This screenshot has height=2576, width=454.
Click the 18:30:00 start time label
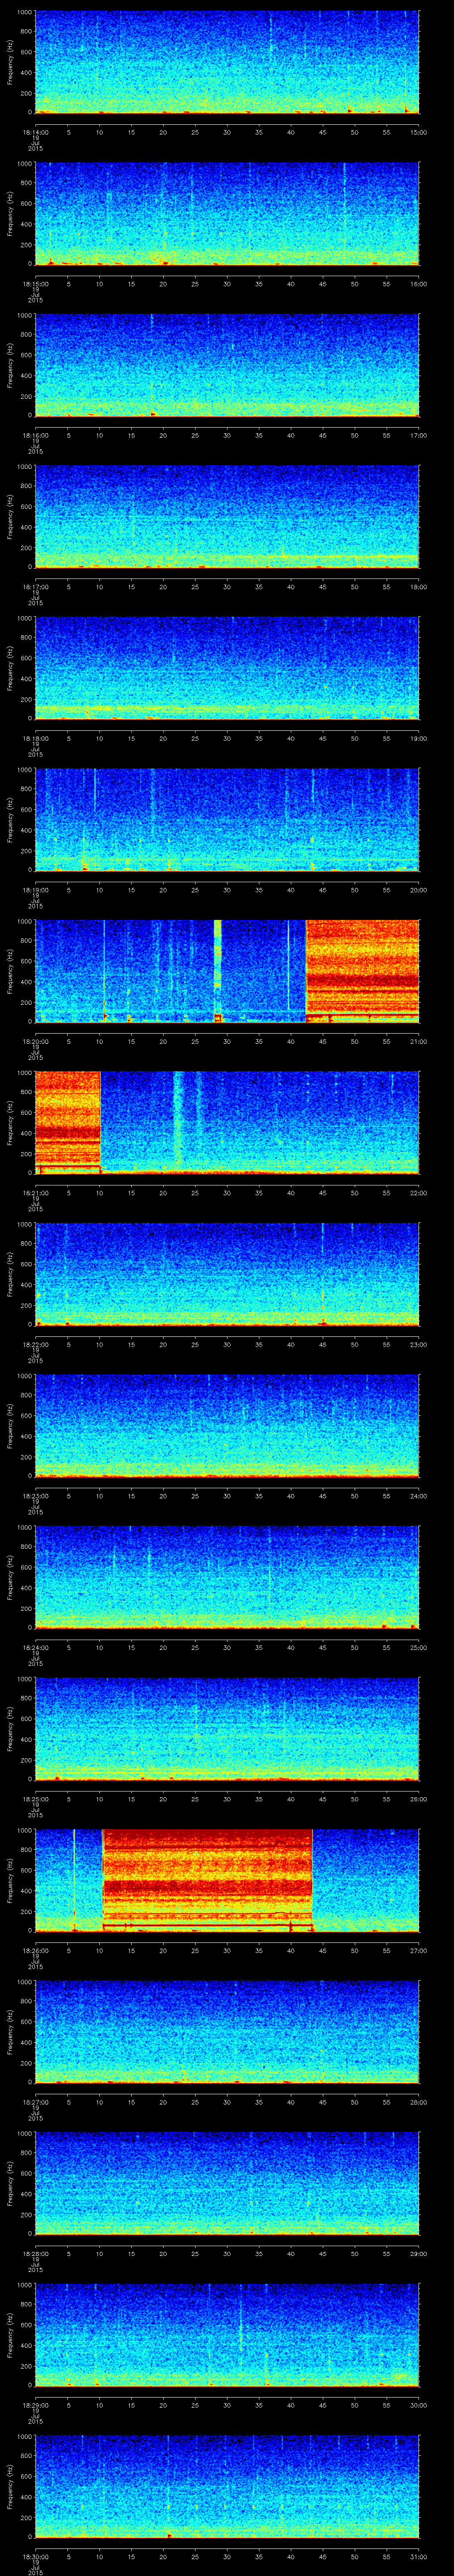35,2557
